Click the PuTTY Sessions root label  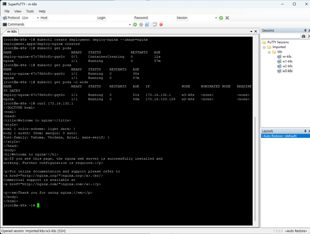[278, 42]
